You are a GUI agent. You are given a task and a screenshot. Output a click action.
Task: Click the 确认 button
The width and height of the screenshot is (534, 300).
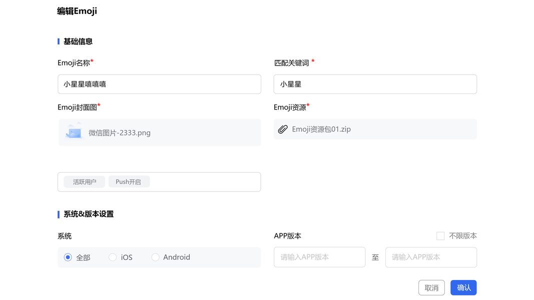pyautogui.click(x=463, y=288)
